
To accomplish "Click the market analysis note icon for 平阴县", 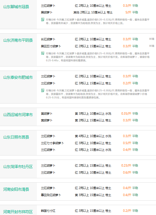I will (x=43, y=53).
